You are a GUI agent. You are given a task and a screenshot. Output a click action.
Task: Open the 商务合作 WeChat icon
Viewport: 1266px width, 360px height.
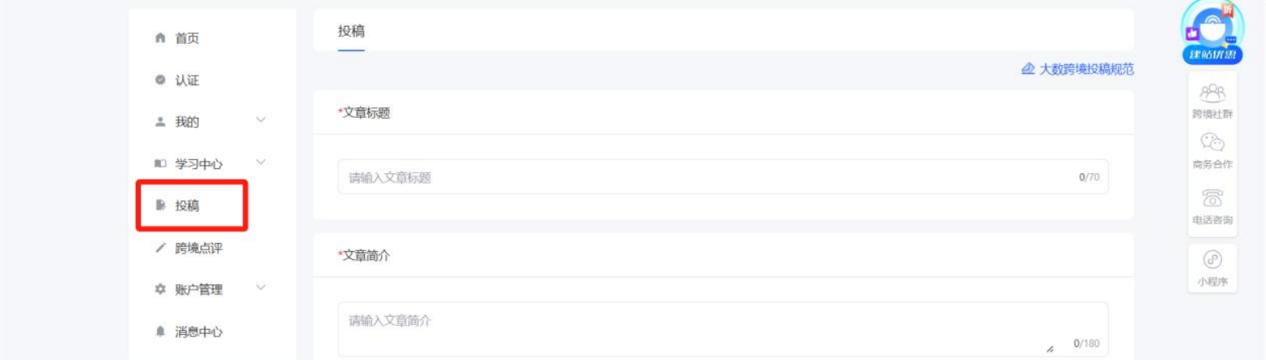click(1213, 142)
